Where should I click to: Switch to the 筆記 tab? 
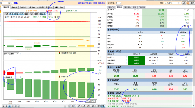point(62,8)
